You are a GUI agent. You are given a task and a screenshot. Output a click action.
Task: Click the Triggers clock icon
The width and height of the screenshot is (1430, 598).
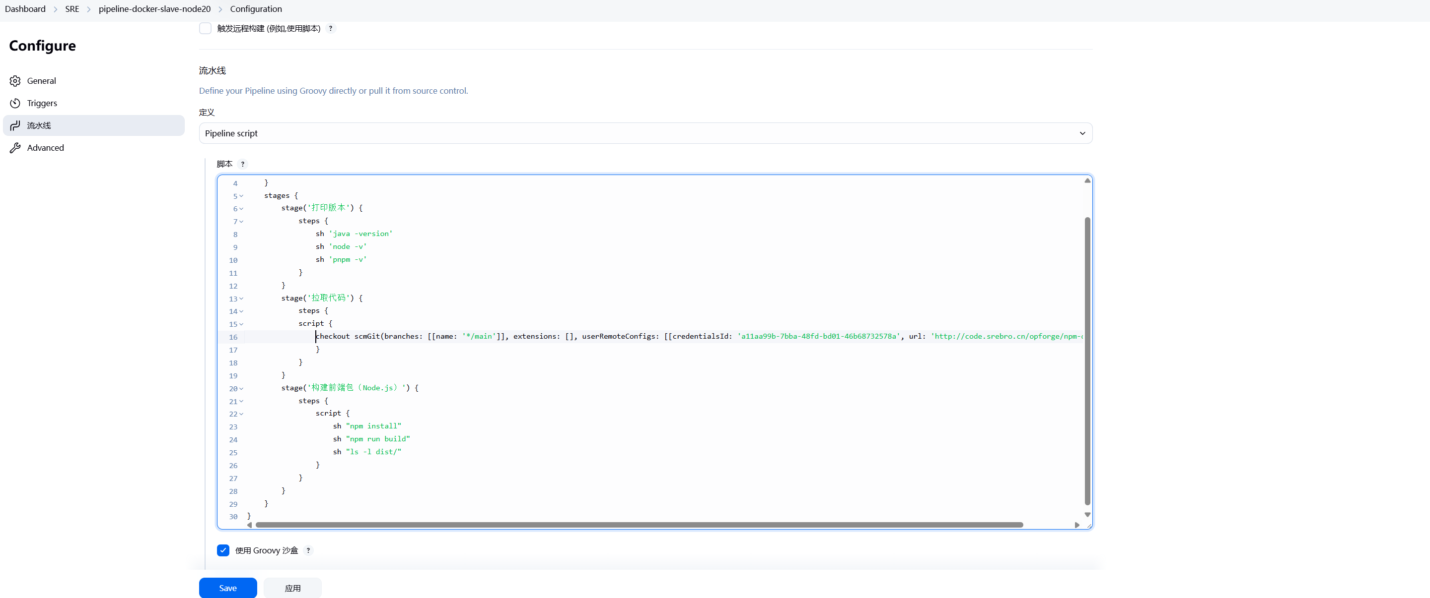click(15, 103)
